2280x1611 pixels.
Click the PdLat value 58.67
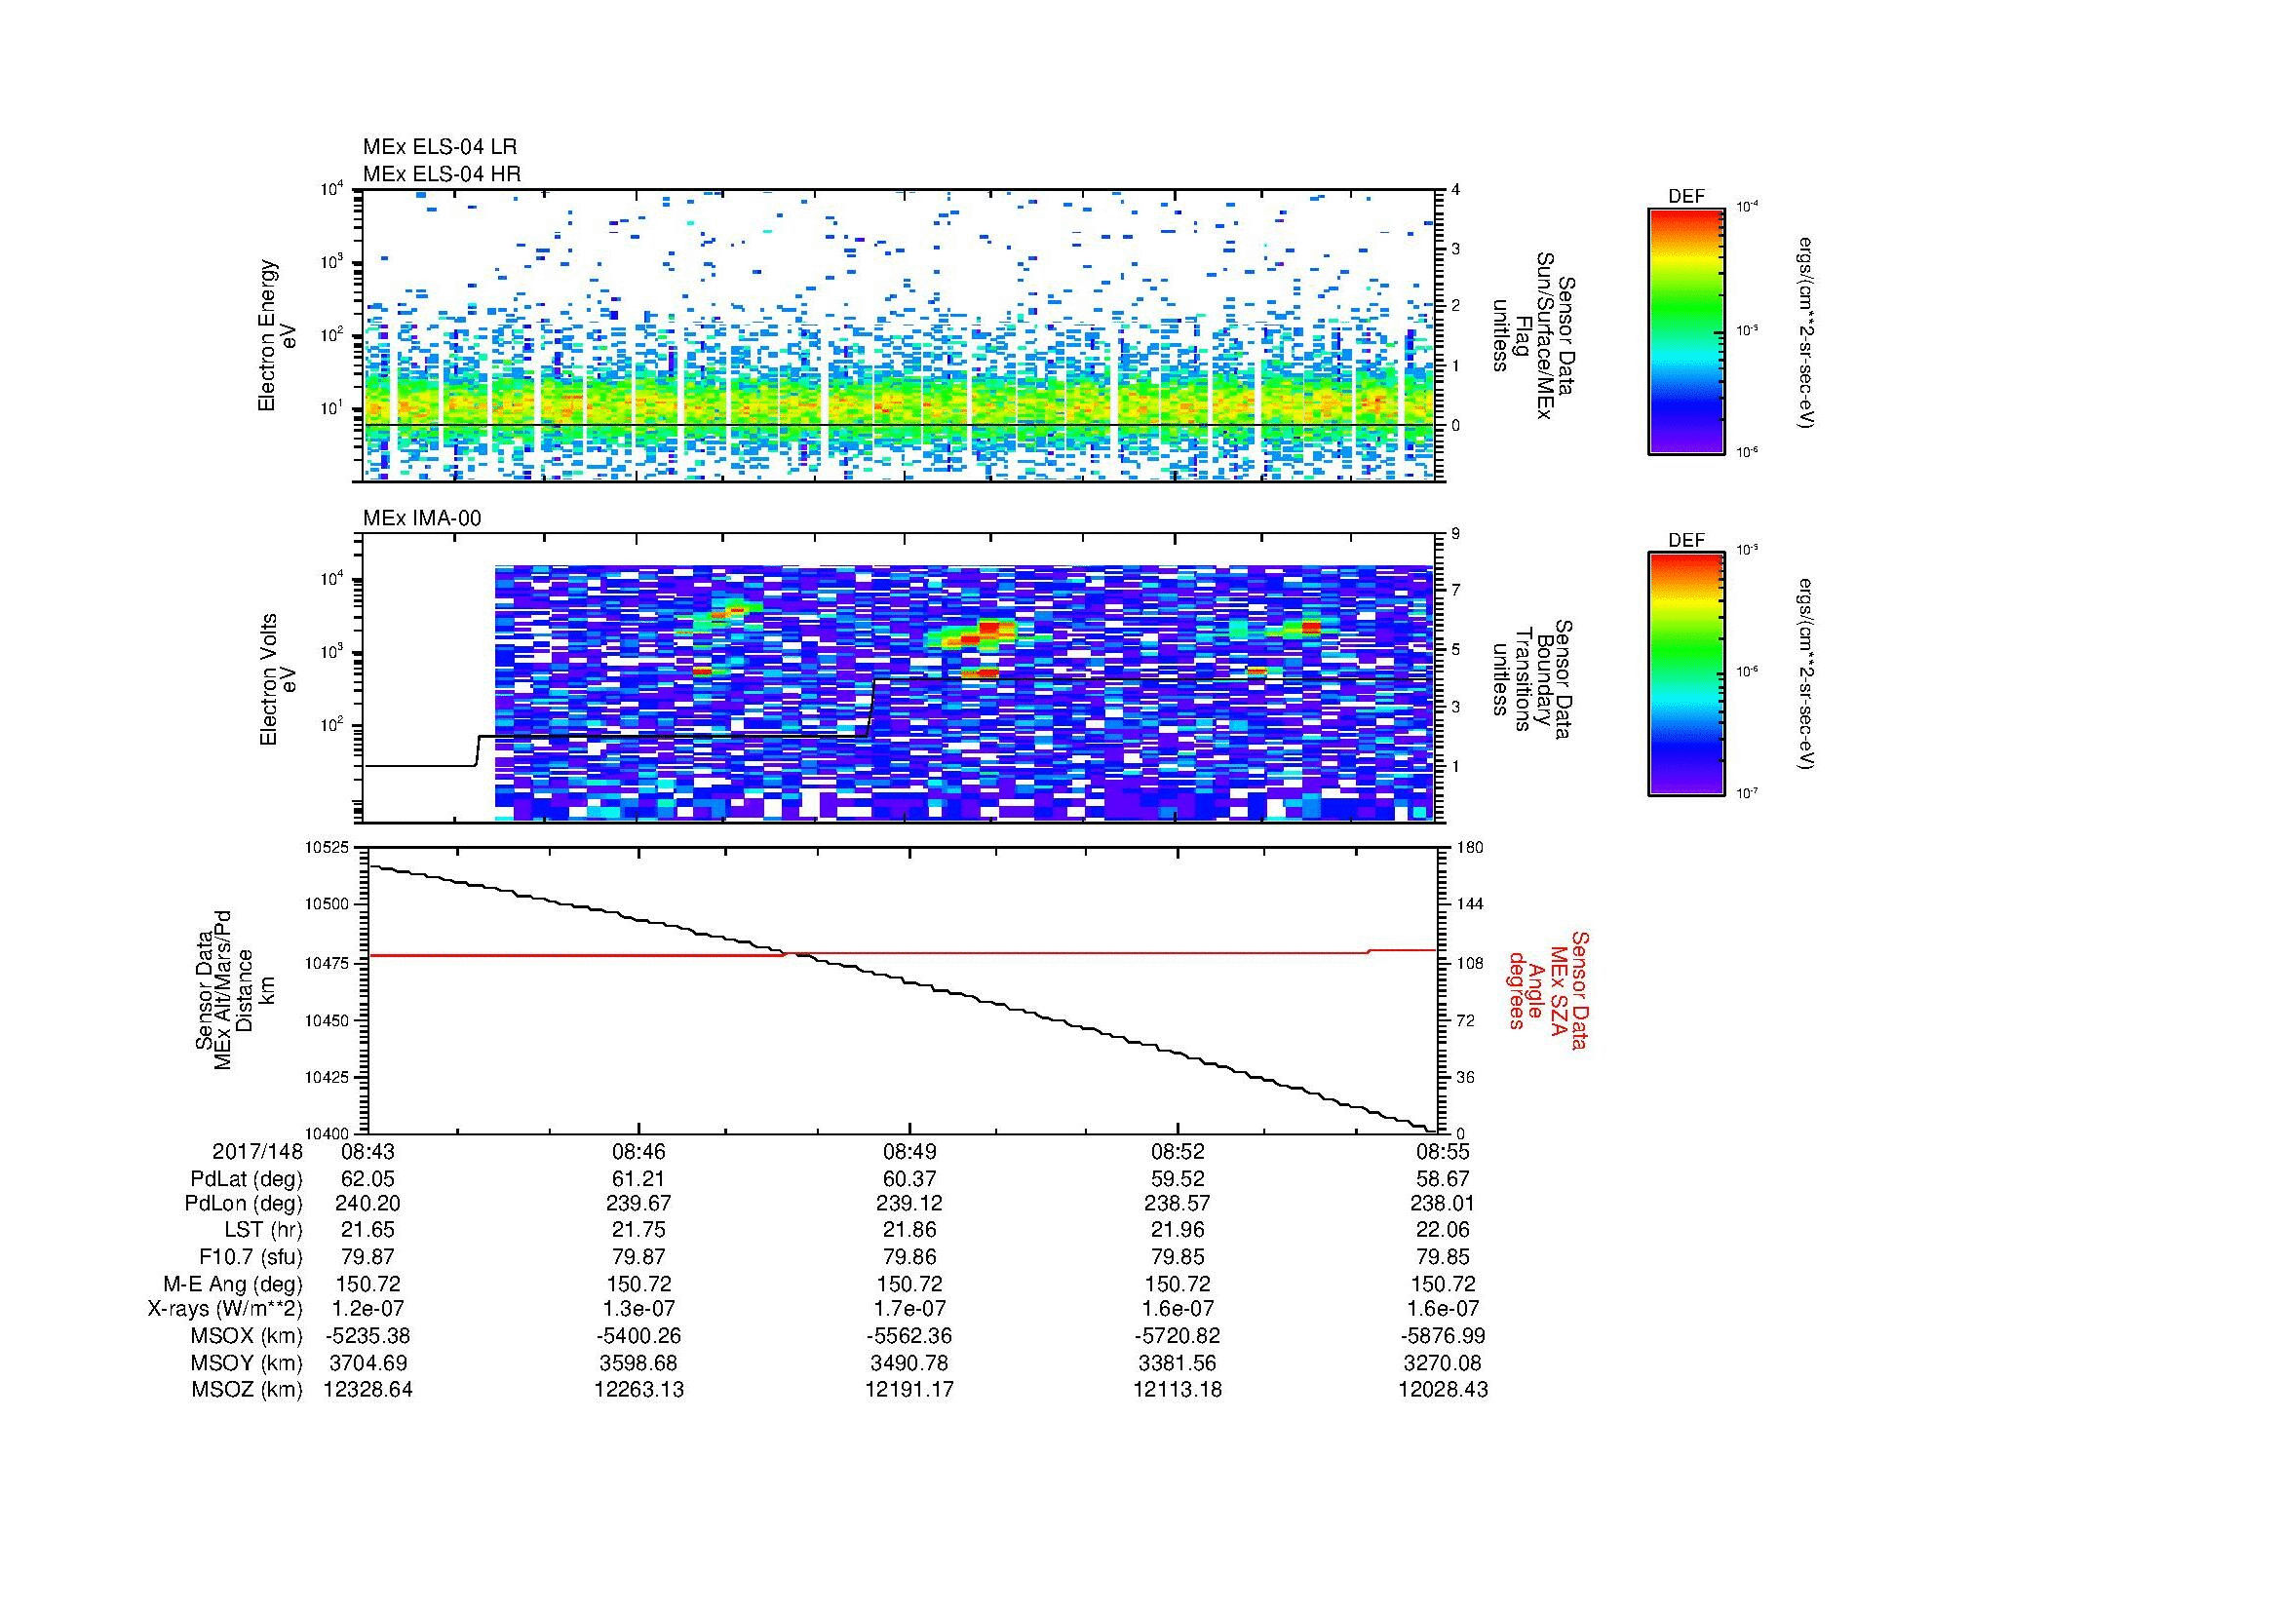pyautogui.click(x=1443, y=1179)
